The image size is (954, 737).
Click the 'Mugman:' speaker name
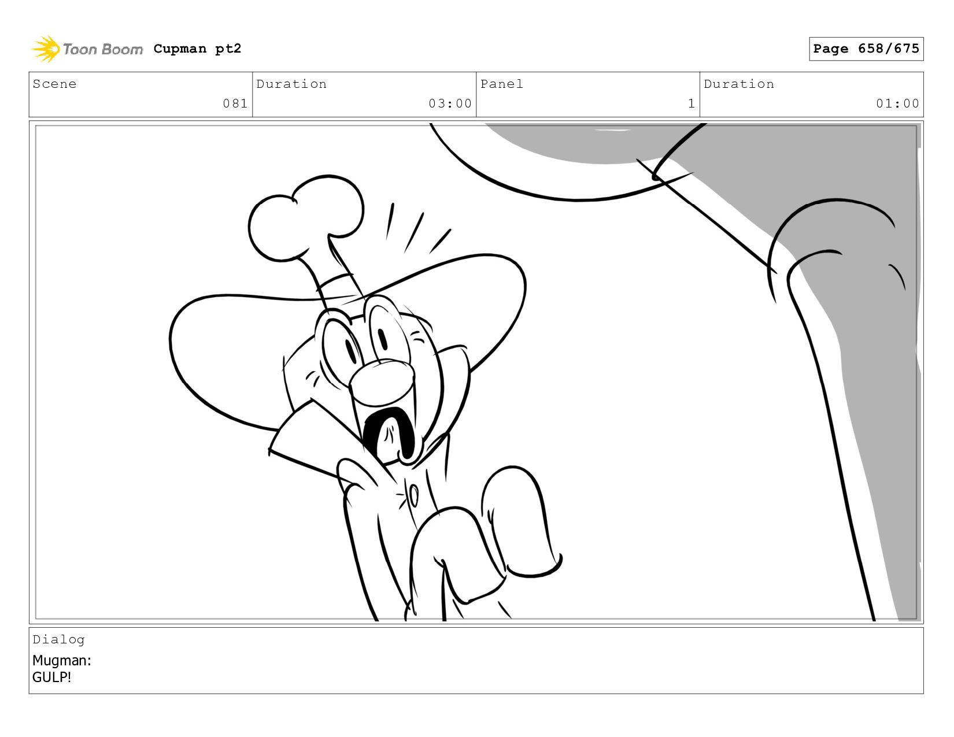tap(62, 660)
